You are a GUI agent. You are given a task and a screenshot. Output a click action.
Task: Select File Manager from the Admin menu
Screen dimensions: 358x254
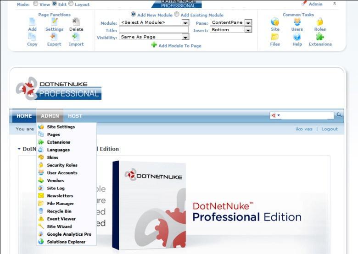tap(60, 204)
